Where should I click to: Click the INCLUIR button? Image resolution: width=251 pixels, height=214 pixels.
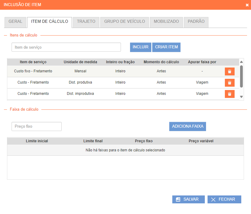140,47
